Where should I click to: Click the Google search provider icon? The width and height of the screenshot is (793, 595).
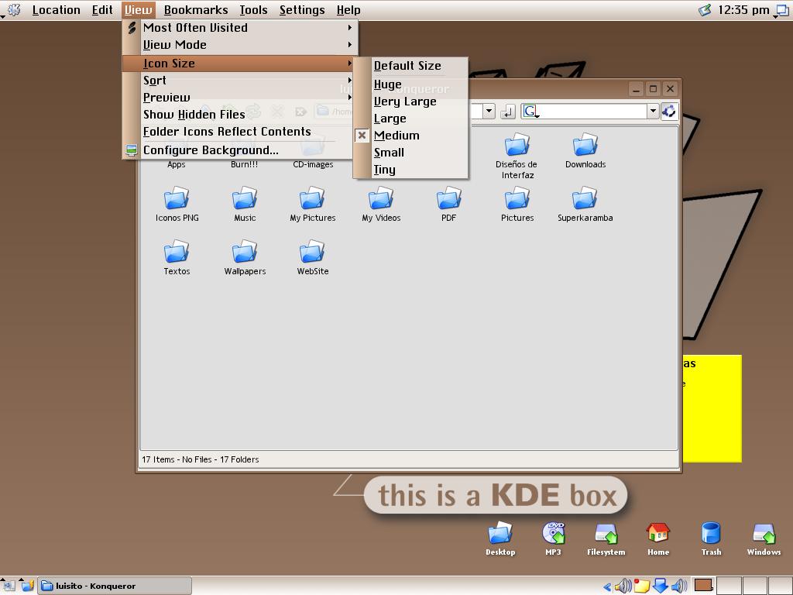point(530,111)
